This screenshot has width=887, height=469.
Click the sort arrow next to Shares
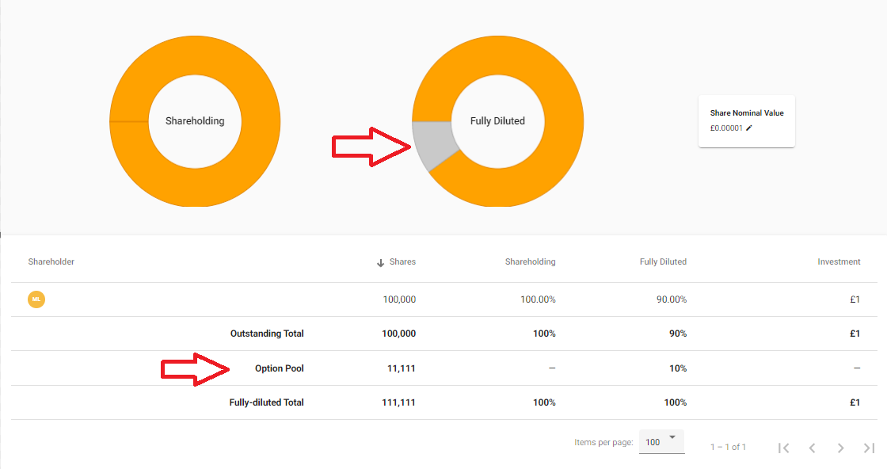(x=380, y=262)
